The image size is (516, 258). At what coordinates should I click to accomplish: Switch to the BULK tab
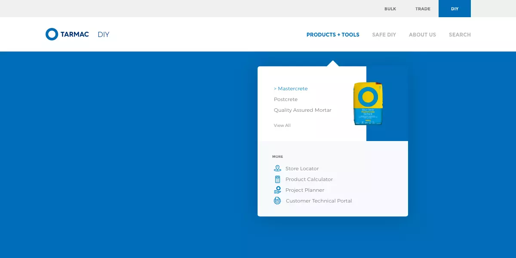390,9
